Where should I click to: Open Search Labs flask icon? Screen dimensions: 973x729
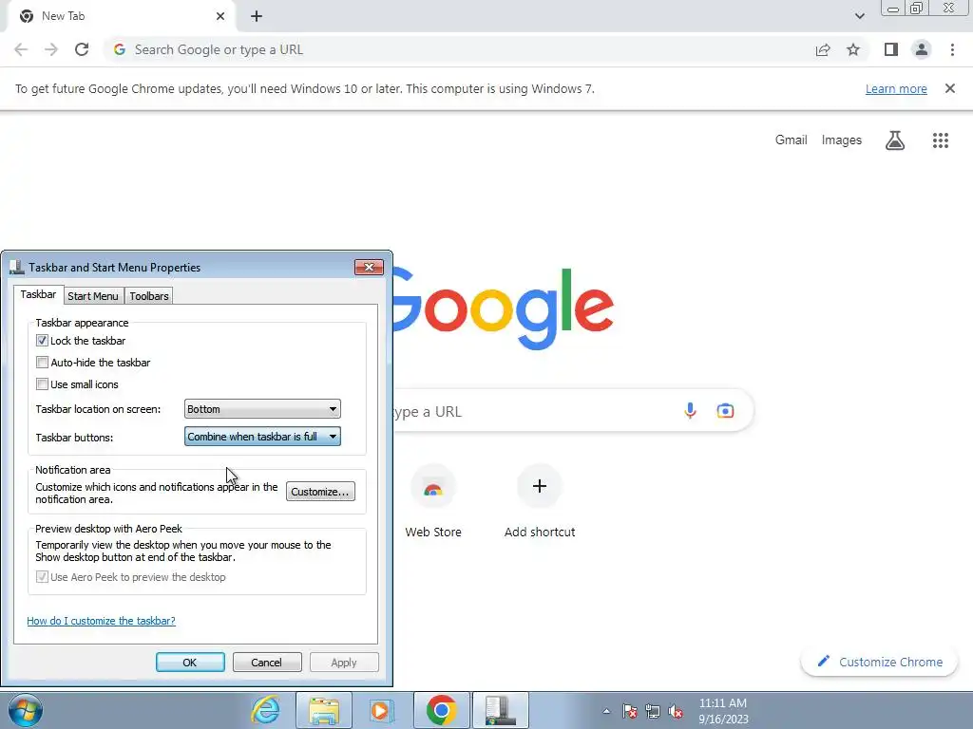(x=895, y=140)
